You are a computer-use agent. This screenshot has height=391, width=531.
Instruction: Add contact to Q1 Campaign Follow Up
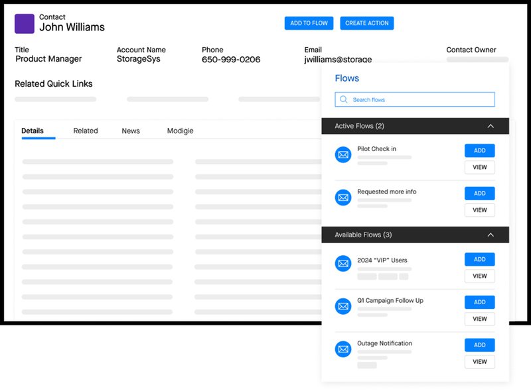point(479,302)
